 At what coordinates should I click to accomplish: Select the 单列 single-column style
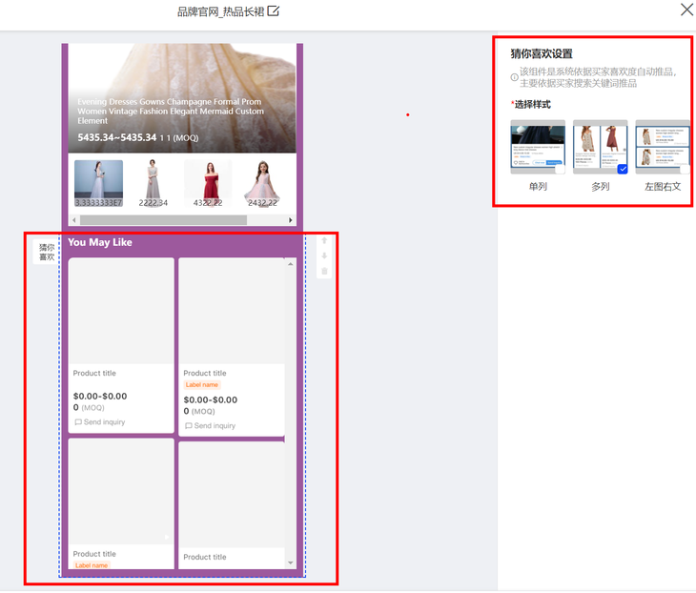point(538,148)
